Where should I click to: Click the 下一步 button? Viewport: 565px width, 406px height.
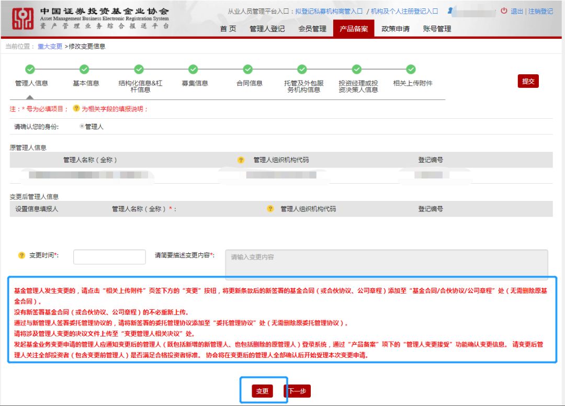coord(298,391)
